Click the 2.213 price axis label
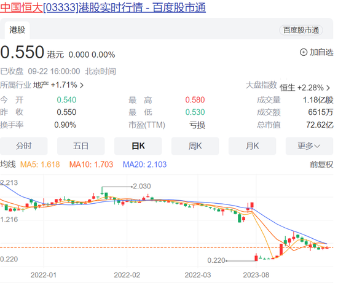This screenshot has width=338, height=283. click(x=9, y=183)
